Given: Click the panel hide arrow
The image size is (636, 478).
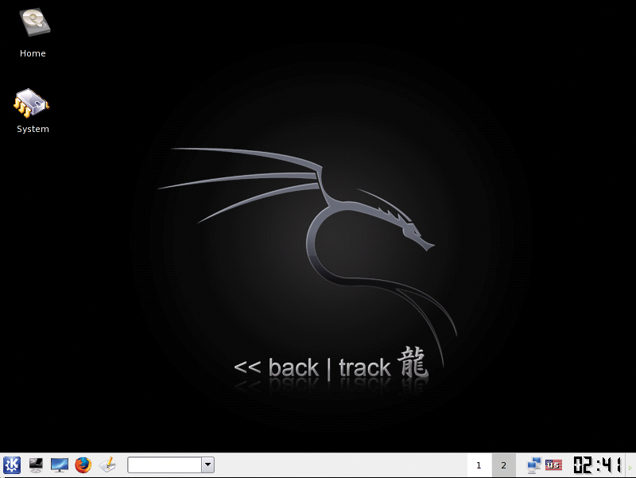Looking at the screenshot, I should [x=630, y=468].
